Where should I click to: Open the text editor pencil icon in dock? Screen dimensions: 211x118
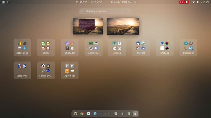click(x=88, y=114)
